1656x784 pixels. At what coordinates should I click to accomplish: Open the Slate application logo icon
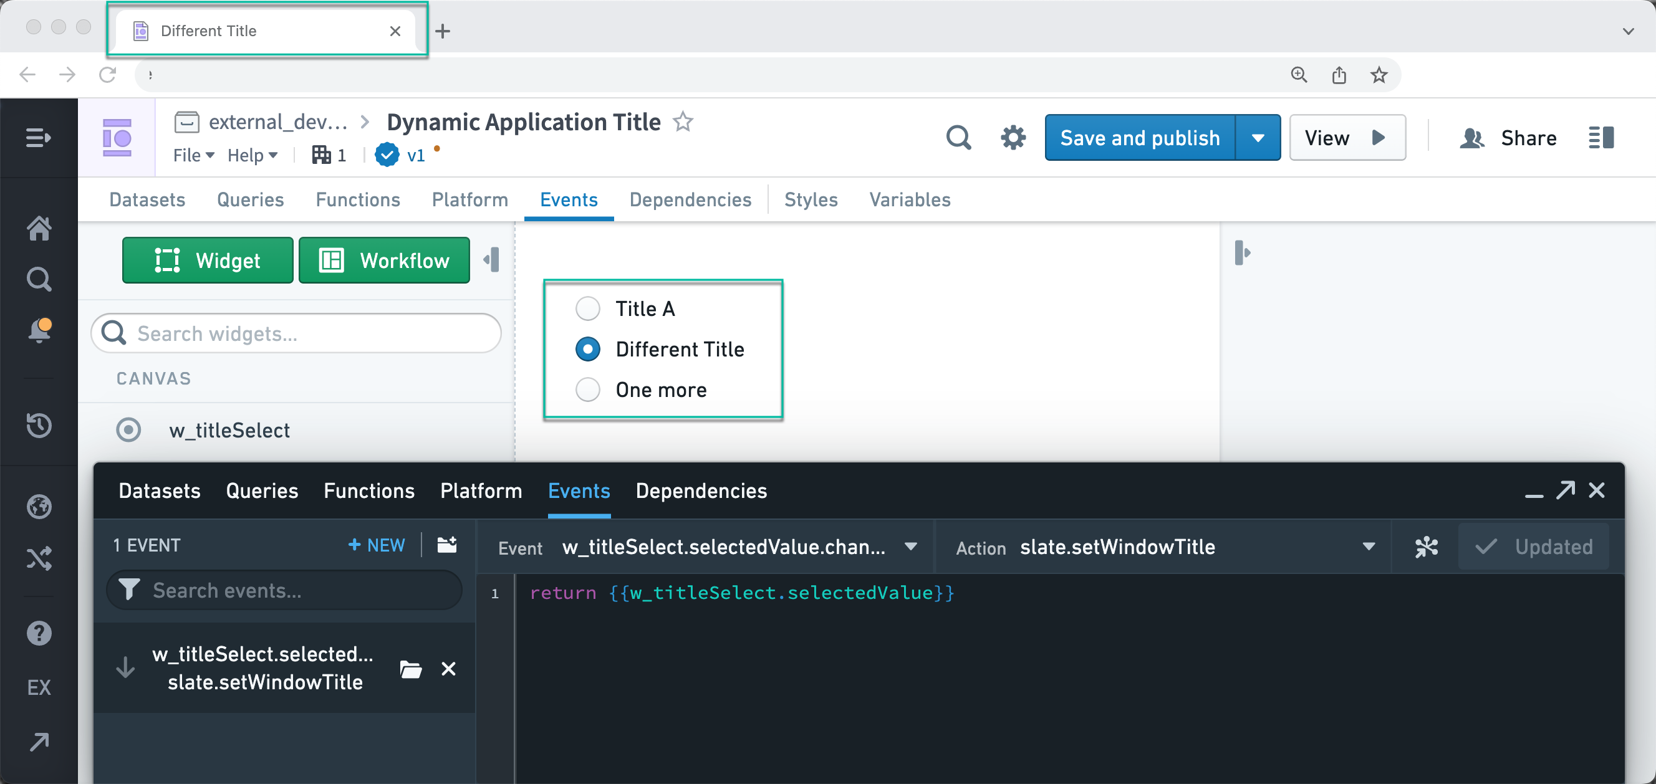coord(117,138)
